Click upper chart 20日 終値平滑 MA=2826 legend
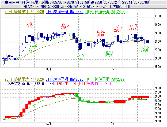Image resolution: width=167 pixels, height=127 pixels. click(24, 12)
